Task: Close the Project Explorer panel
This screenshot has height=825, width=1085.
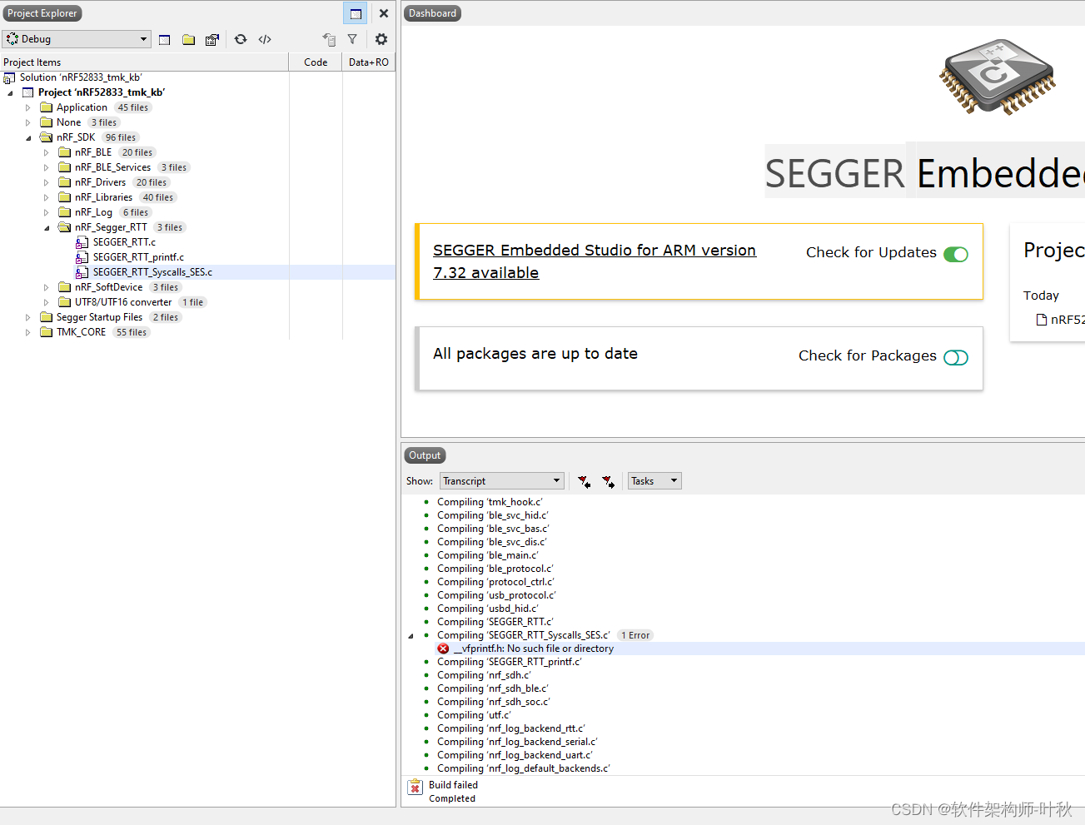Action: click(384, 13)
